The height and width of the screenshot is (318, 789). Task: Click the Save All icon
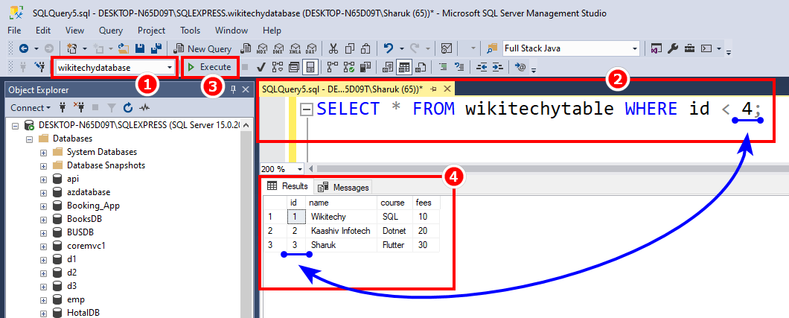(156, 49)
